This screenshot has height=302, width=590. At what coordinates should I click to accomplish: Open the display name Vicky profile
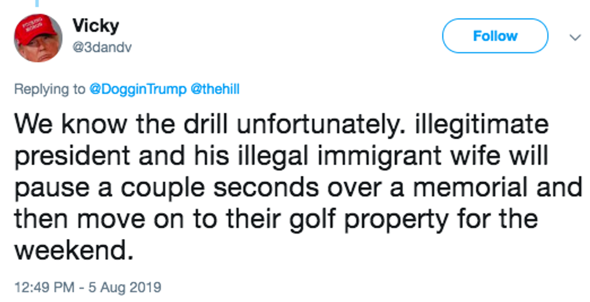95,26
